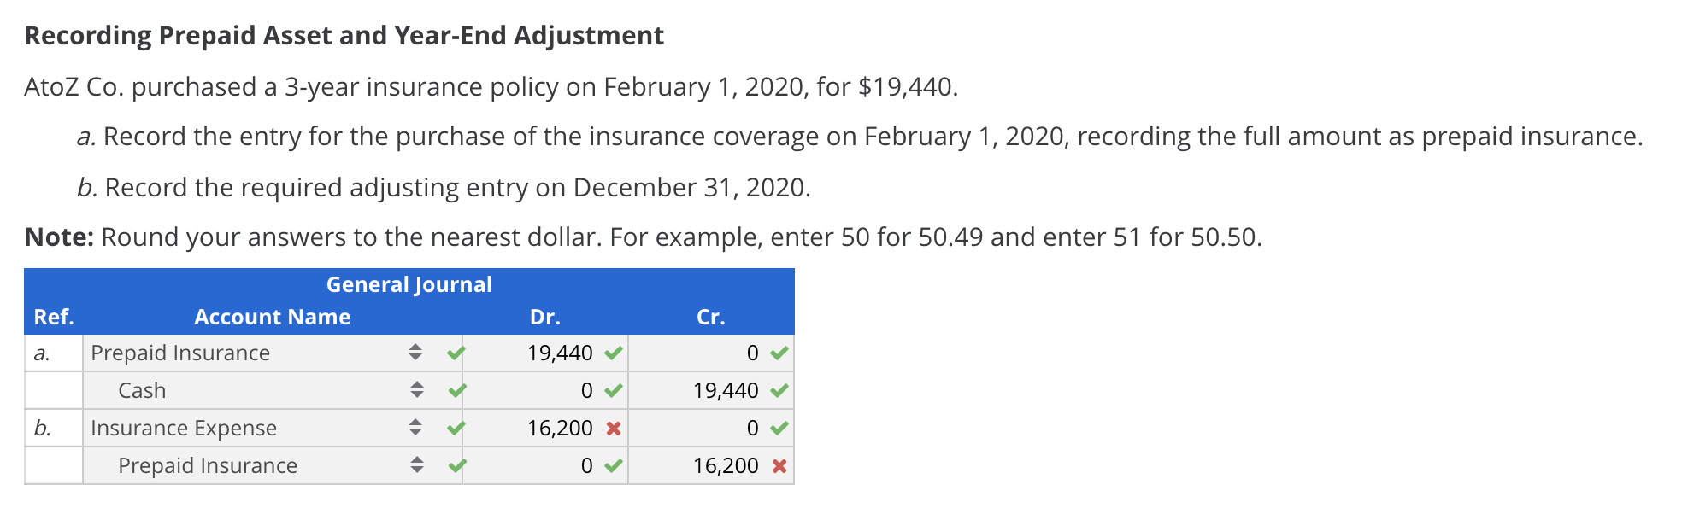
Task: Select the General Journal header
Action: coord(409,284)
